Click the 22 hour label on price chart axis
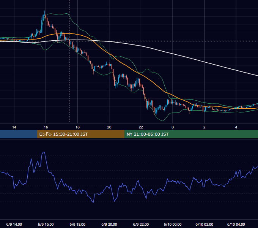The height and width of the screenshot is (228, 258). click(141, 127)
